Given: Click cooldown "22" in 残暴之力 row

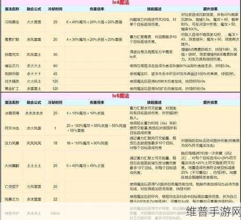Looking at the screenshot, I should pos(55,199).
